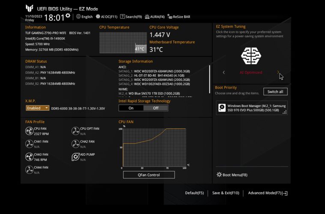The image size is (325, 214).
Task: Click the DIMM_A1 N/A entry
Action: (36, 67)
